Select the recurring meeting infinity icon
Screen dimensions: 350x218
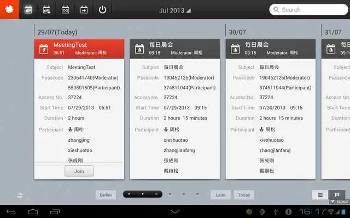(66, 10)
